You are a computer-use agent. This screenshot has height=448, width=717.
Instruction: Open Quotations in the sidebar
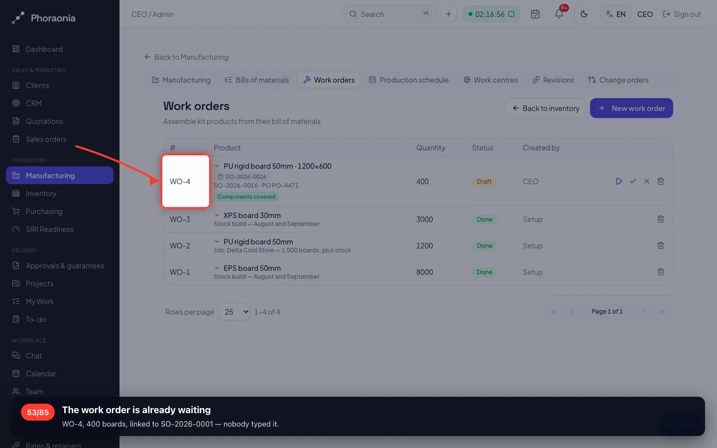coord(60,121)
